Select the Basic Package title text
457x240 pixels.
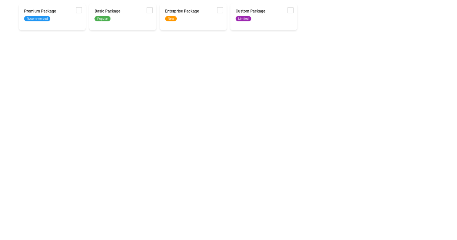pyautogui.click(x=107, y=11)
